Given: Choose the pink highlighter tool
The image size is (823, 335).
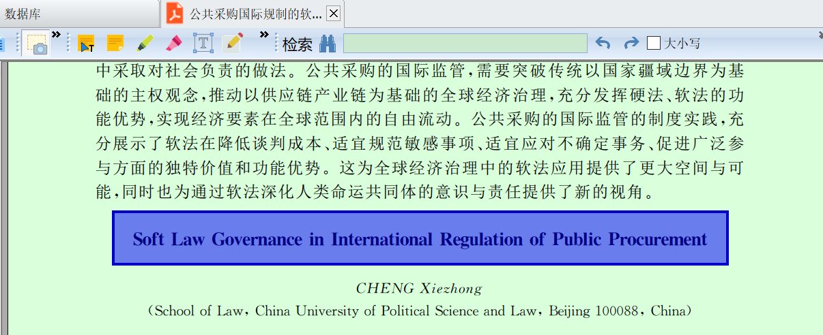Looking at the screenshot, I should [173, 44].
